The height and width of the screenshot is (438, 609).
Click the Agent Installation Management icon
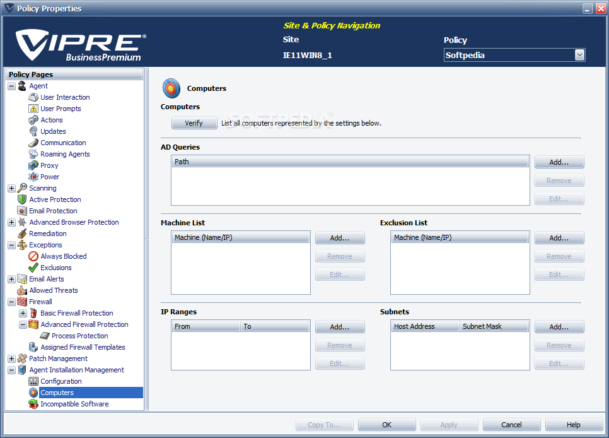(x=22, y=370)
